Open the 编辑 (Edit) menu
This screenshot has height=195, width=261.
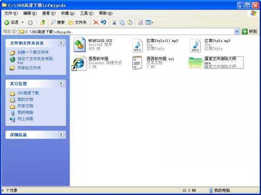click(x=30, y=13)
